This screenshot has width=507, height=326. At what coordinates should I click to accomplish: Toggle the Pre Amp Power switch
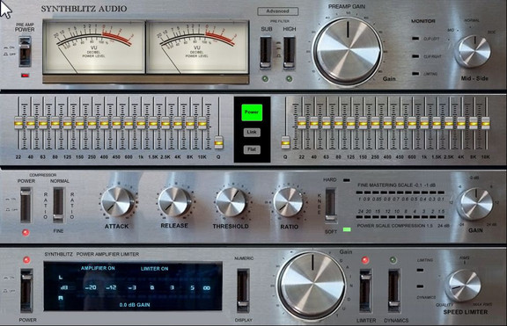tap(26, 52)
